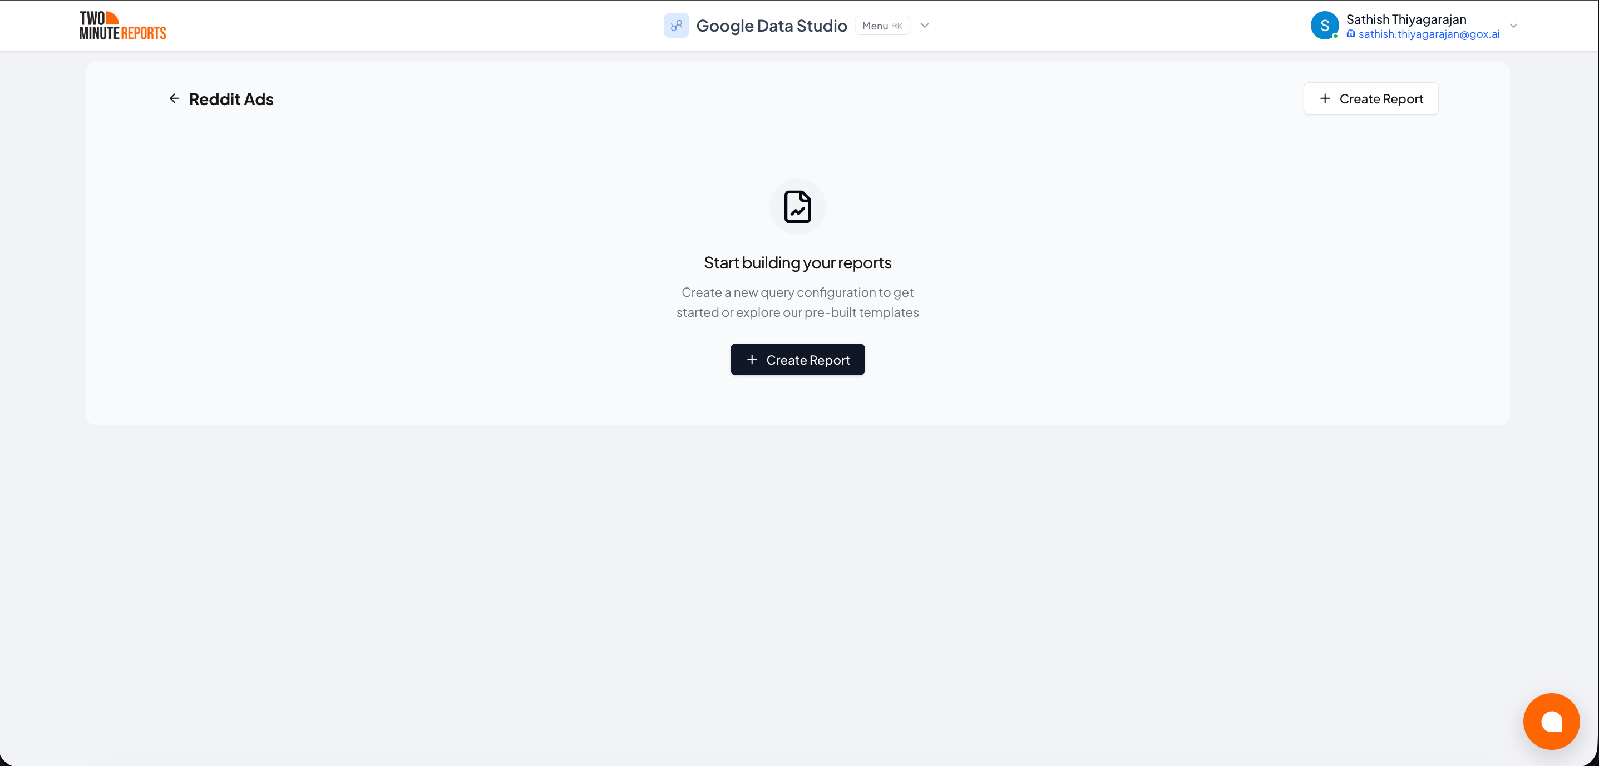Click the dark Create Report button in center

click(x=797, y=360)
